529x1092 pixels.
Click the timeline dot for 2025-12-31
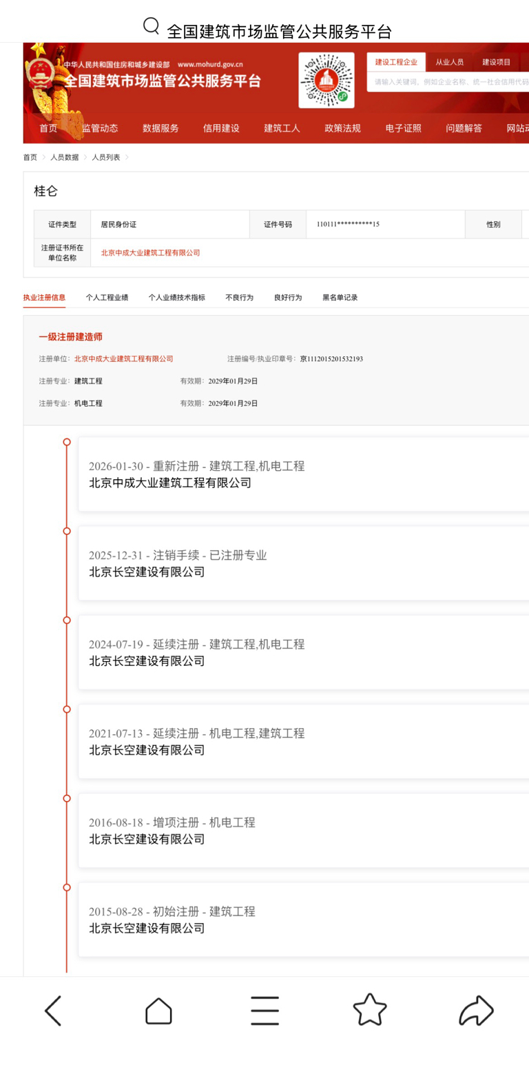(x=67, y=531)
